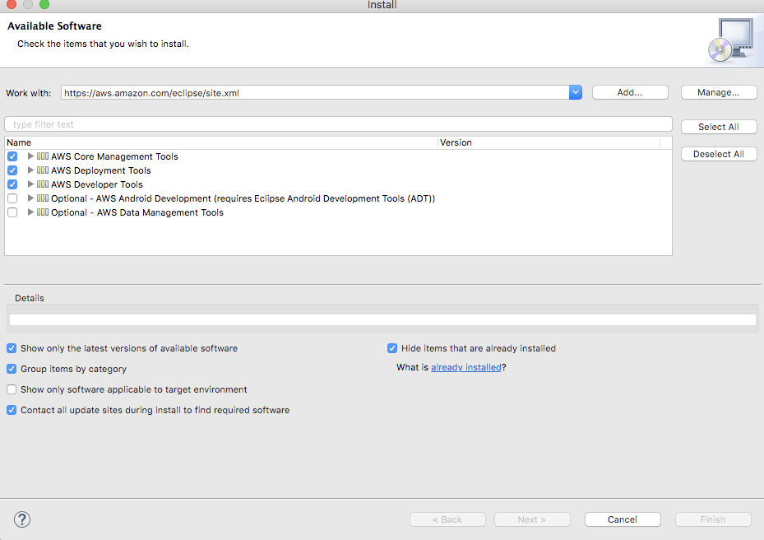Image resolution: width=764 pixels, height=540 pixels.
Task: Check Optional AWS Android Development checkbox
Action: coord(12,198)
